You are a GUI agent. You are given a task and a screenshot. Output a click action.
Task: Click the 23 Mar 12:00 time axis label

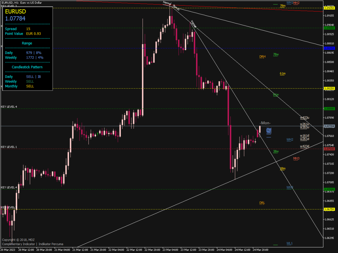click(188, 250)
